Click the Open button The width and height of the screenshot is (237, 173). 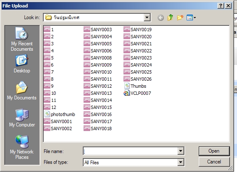pyautogui.click(x=214, y=151)
